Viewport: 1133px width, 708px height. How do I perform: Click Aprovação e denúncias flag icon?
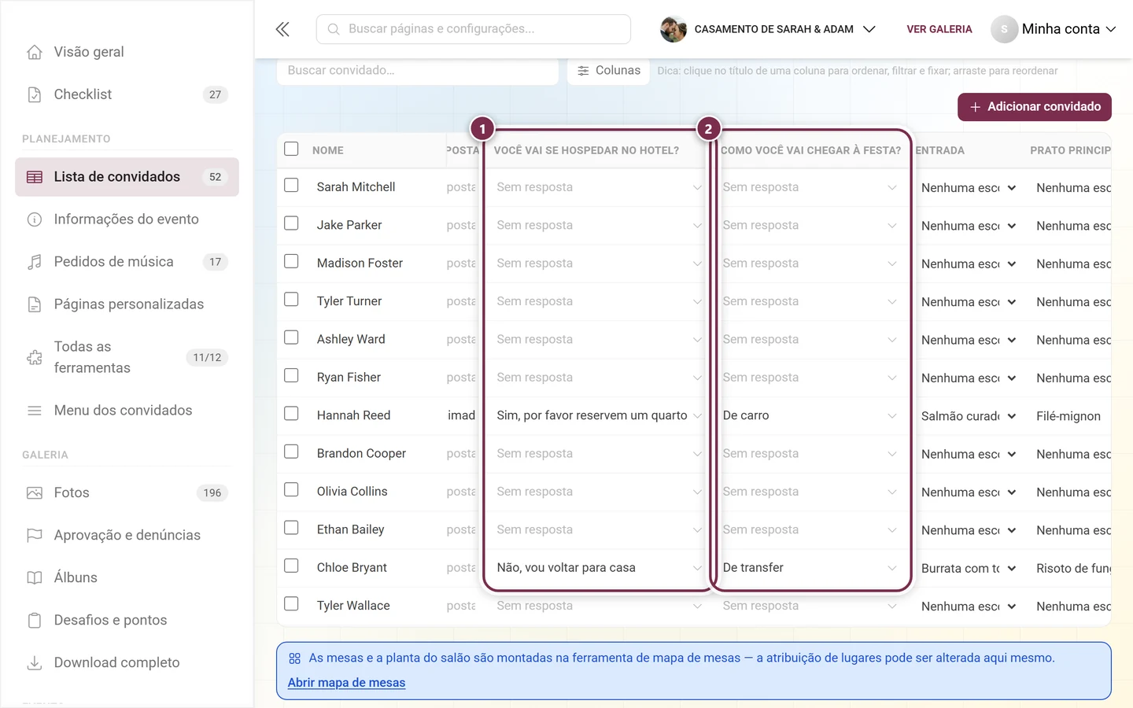pos(35,536)
